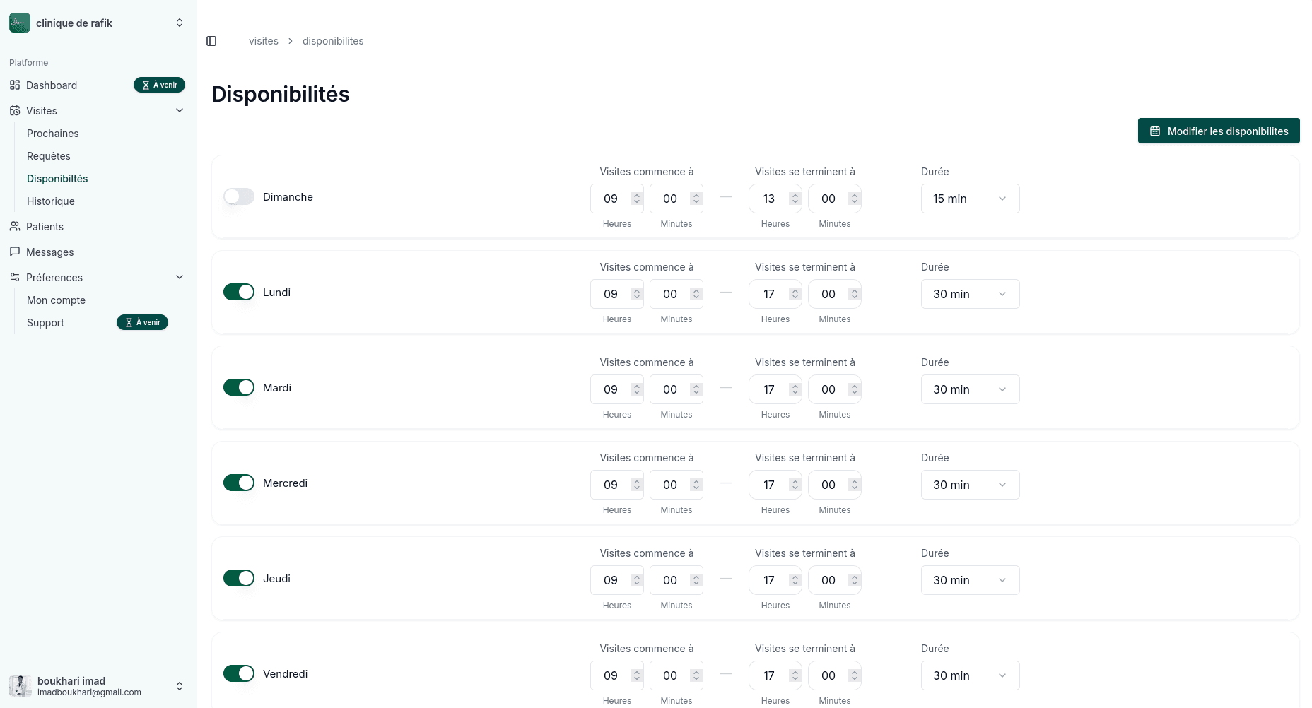Enable the Dimanche availability switch
1312x708 pixels.
(x=239, y=196)
